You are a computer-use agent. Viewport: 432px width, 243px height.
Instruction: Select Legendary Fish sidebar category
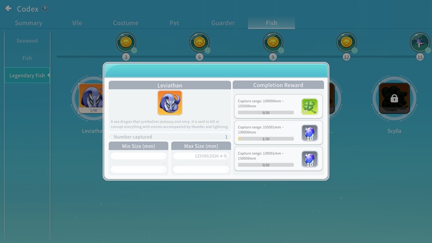pyautogui.click(x=27, y=75)
